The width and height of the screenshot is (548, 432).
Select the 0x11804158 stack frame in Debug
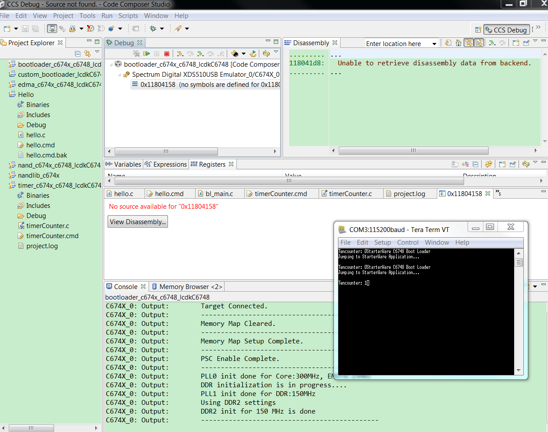(x=206, y=85)
